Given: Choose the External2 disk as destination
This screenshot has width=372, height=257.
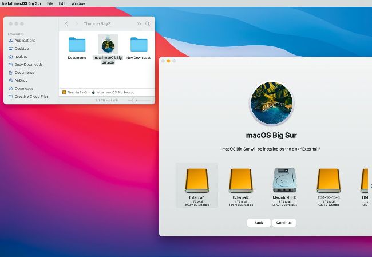Looking at the screenshot, I should click(240, 181).
